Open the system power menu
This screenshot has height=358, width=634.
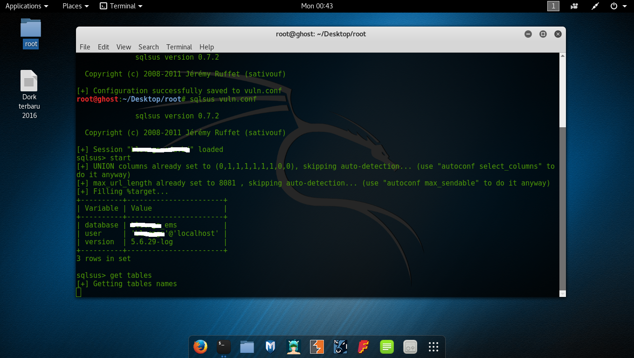point(618,6)
